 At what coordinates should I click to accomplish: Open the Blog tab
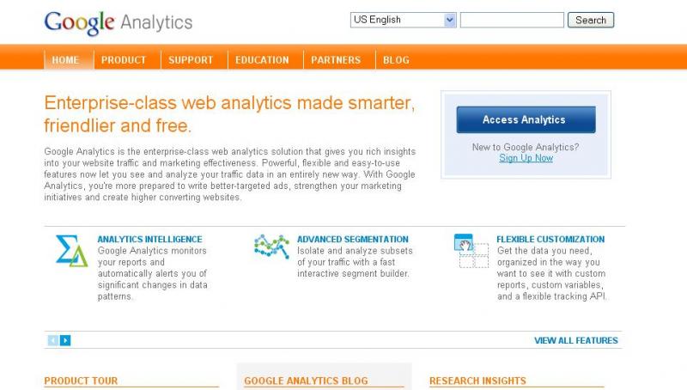tap(396, 60)
